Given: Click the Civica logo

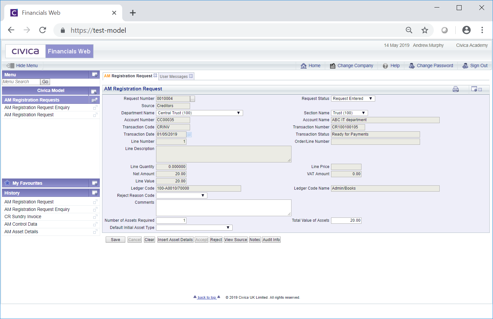Looking at the screenshot, I should [26, 51].
